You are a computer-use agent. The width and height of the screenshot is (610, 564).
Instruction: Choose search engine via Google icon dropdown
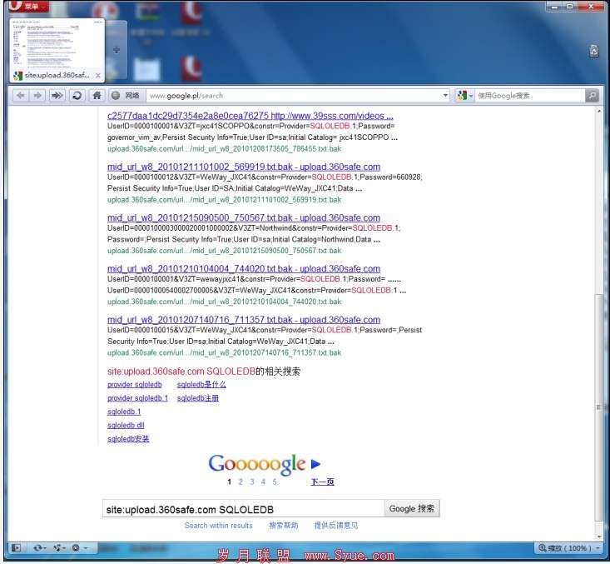[465, 96]
